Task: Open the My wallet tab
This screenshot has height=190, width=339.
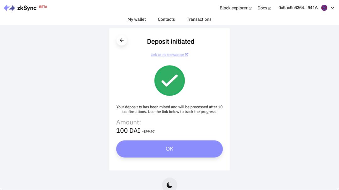Action: pos(137,19)
